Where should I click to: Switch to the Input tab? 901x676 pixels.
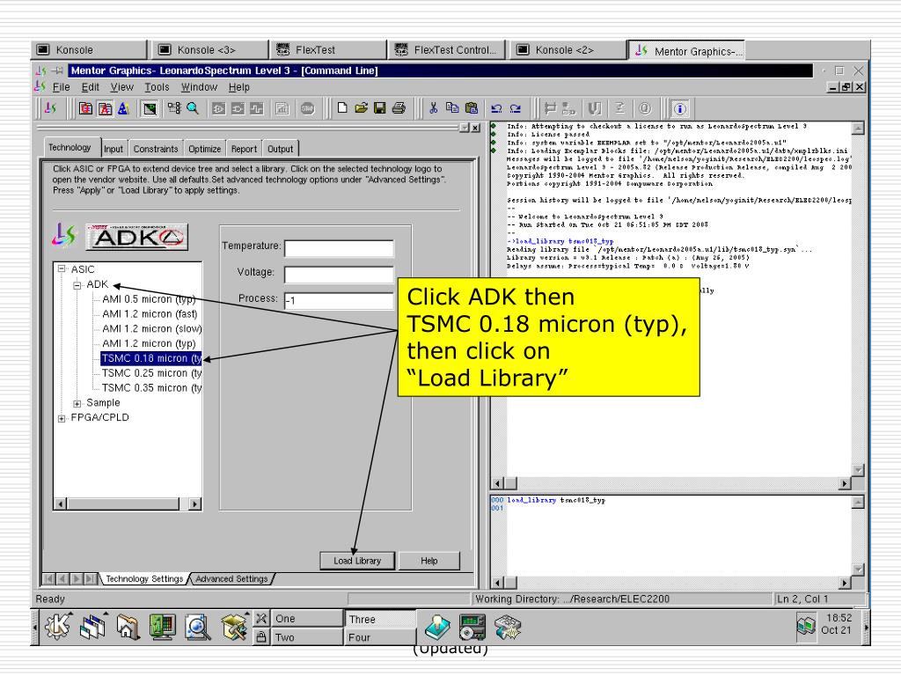click(114, 149)
